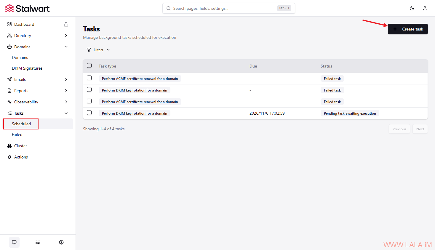Image resolution: width=435 pixels, height=250 pixels.
Task: Select the monitor icon in bottom bar
Action: 14,242
